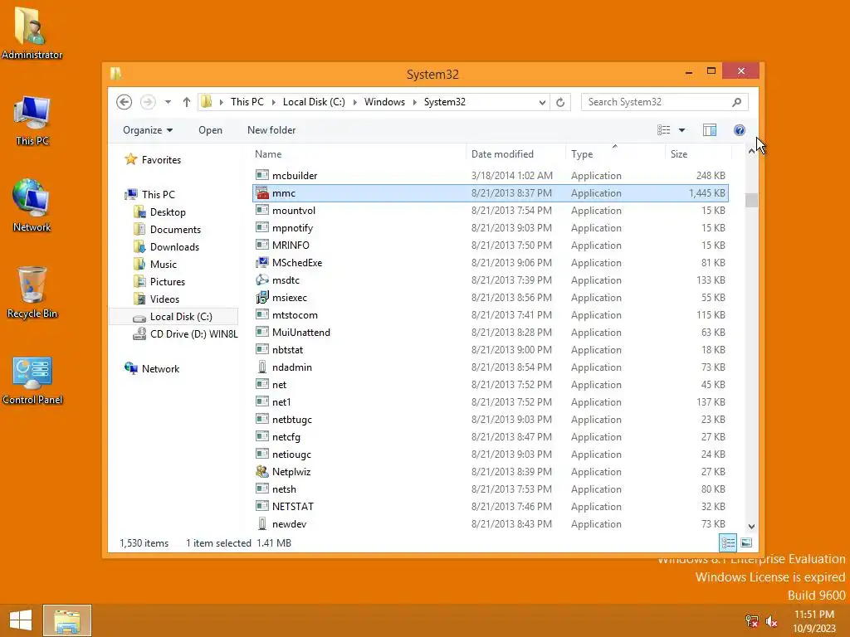Select the msdtc application icon
Image resolution: width=850 pixels, height=637 pixels.
[x=262, y=280]
